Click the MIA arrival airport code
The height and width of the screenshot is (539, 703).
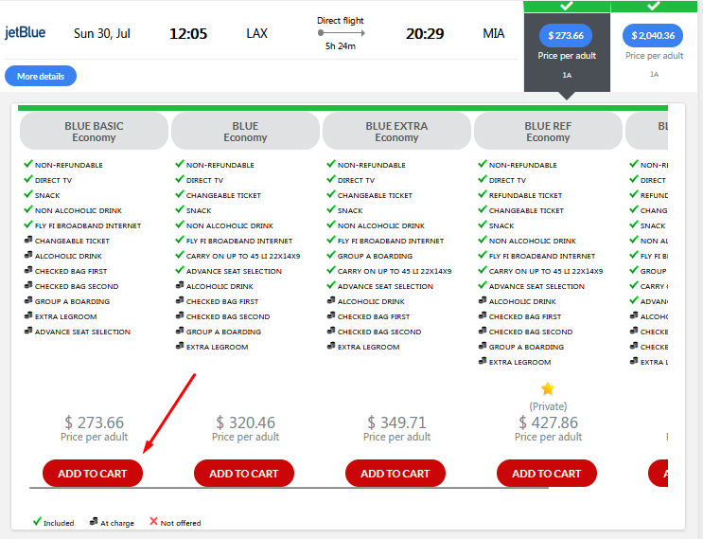[x=493, y=34]
